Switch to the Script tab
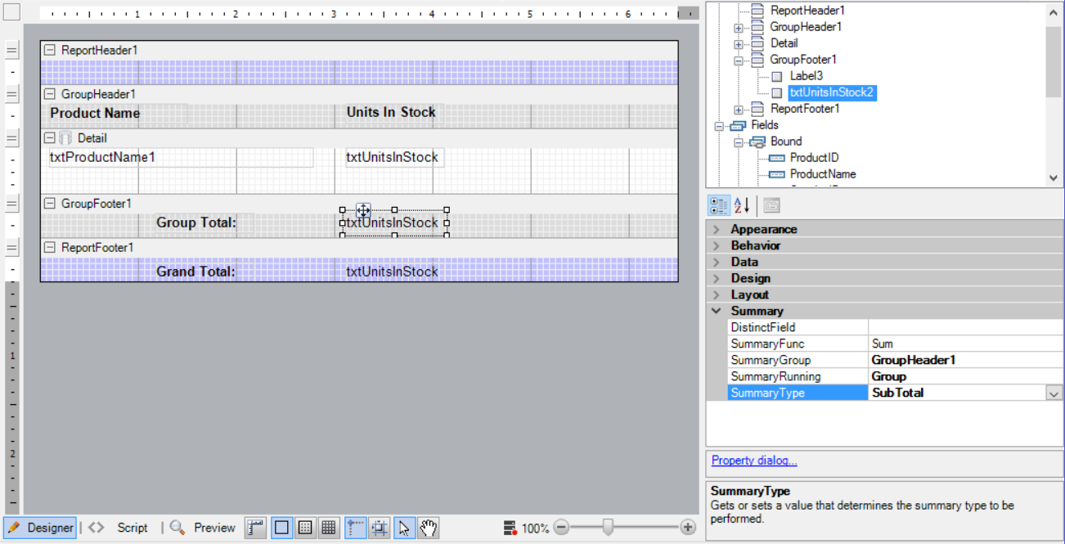This screenshot has width=1065, height=544. pyautogui.click(x=132, y=528)
